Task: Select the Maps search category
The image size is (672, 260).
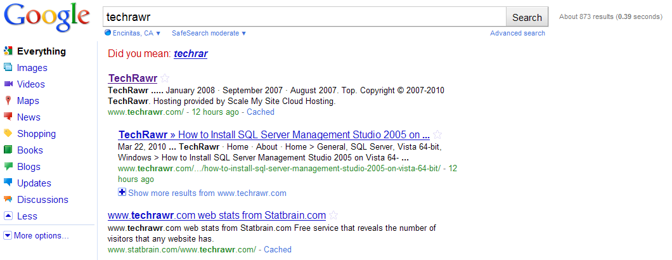Action: point(28,101)
